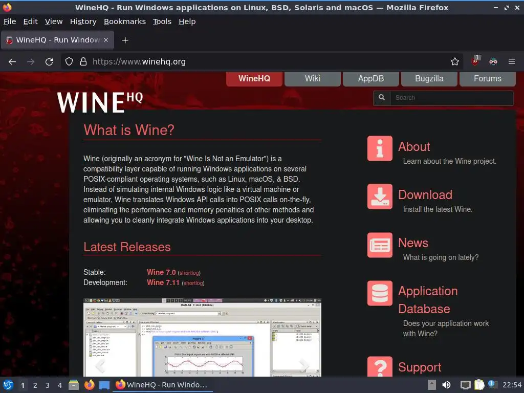Image resolution: width=524 pixels, height=393 pixels.
Task: Click the WineHQ window taskbar button
Action: click(162, 385)
